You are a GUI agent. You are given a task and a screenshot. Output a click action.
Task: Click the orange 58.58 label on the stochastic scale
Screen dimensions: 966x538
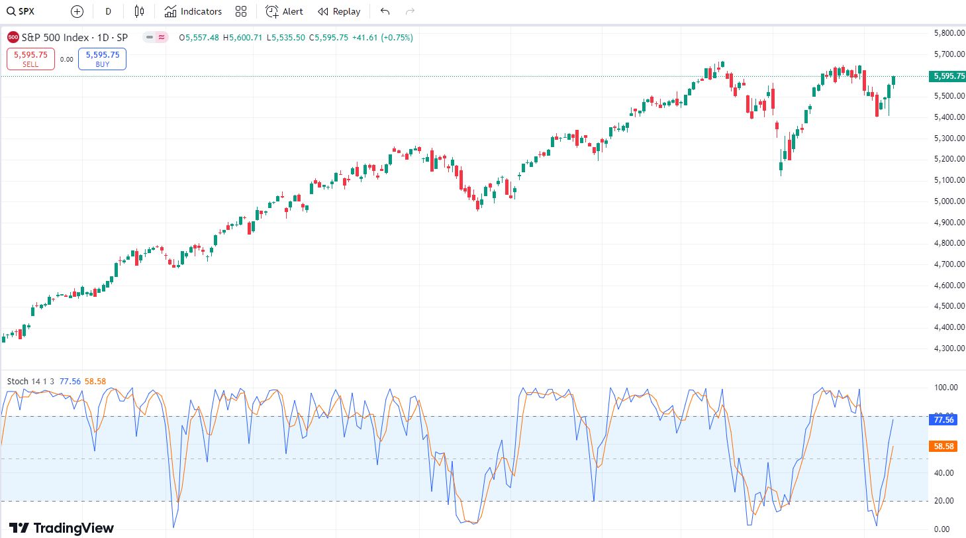point(943,447)
